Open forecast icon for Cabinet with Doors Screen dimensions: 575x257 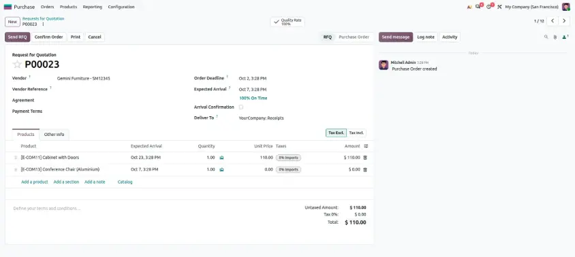point(221,158)
